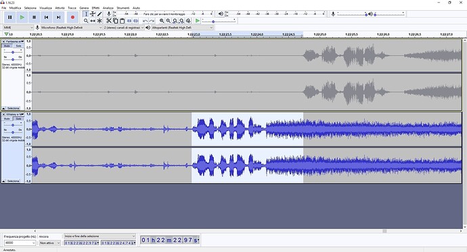Open the Strumenti menu
This screenshot has height=252, width=467.
[123, 7]
